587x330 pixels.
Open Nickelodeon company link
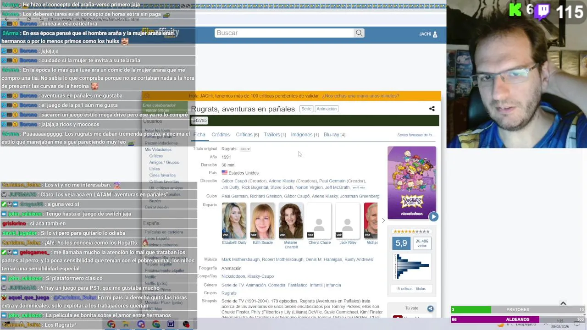[x=233, y=276]
